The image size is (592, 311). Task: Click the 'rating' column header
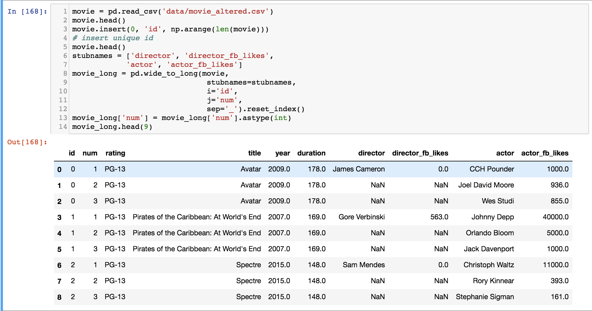[115, 153]
